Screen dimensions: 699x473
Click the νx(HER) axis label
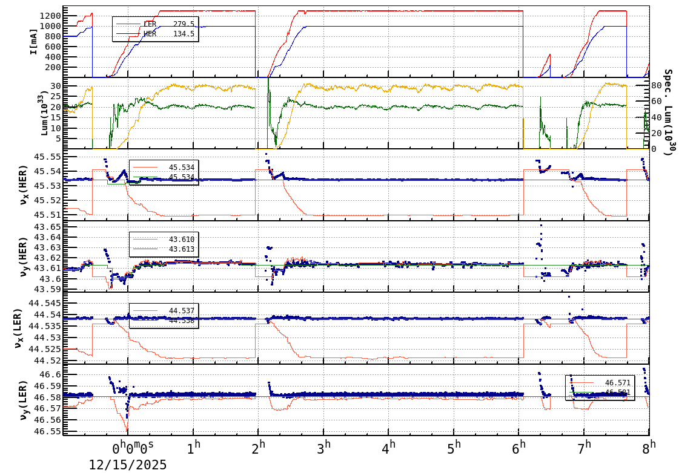coord(24,184)
